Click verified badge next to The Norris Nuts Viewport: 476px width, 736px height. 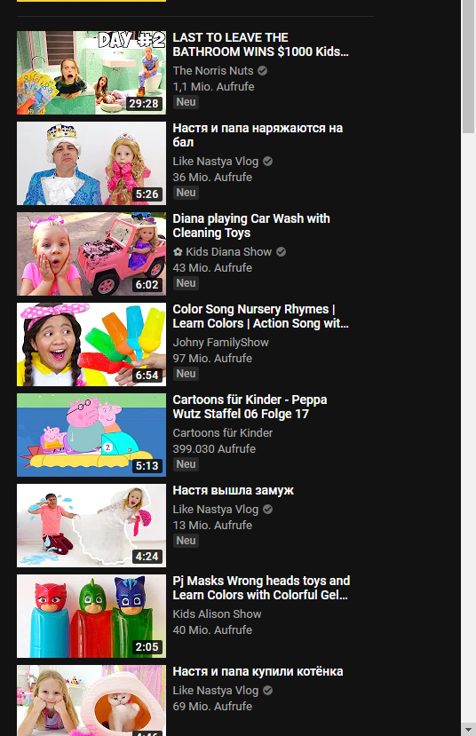262,70
